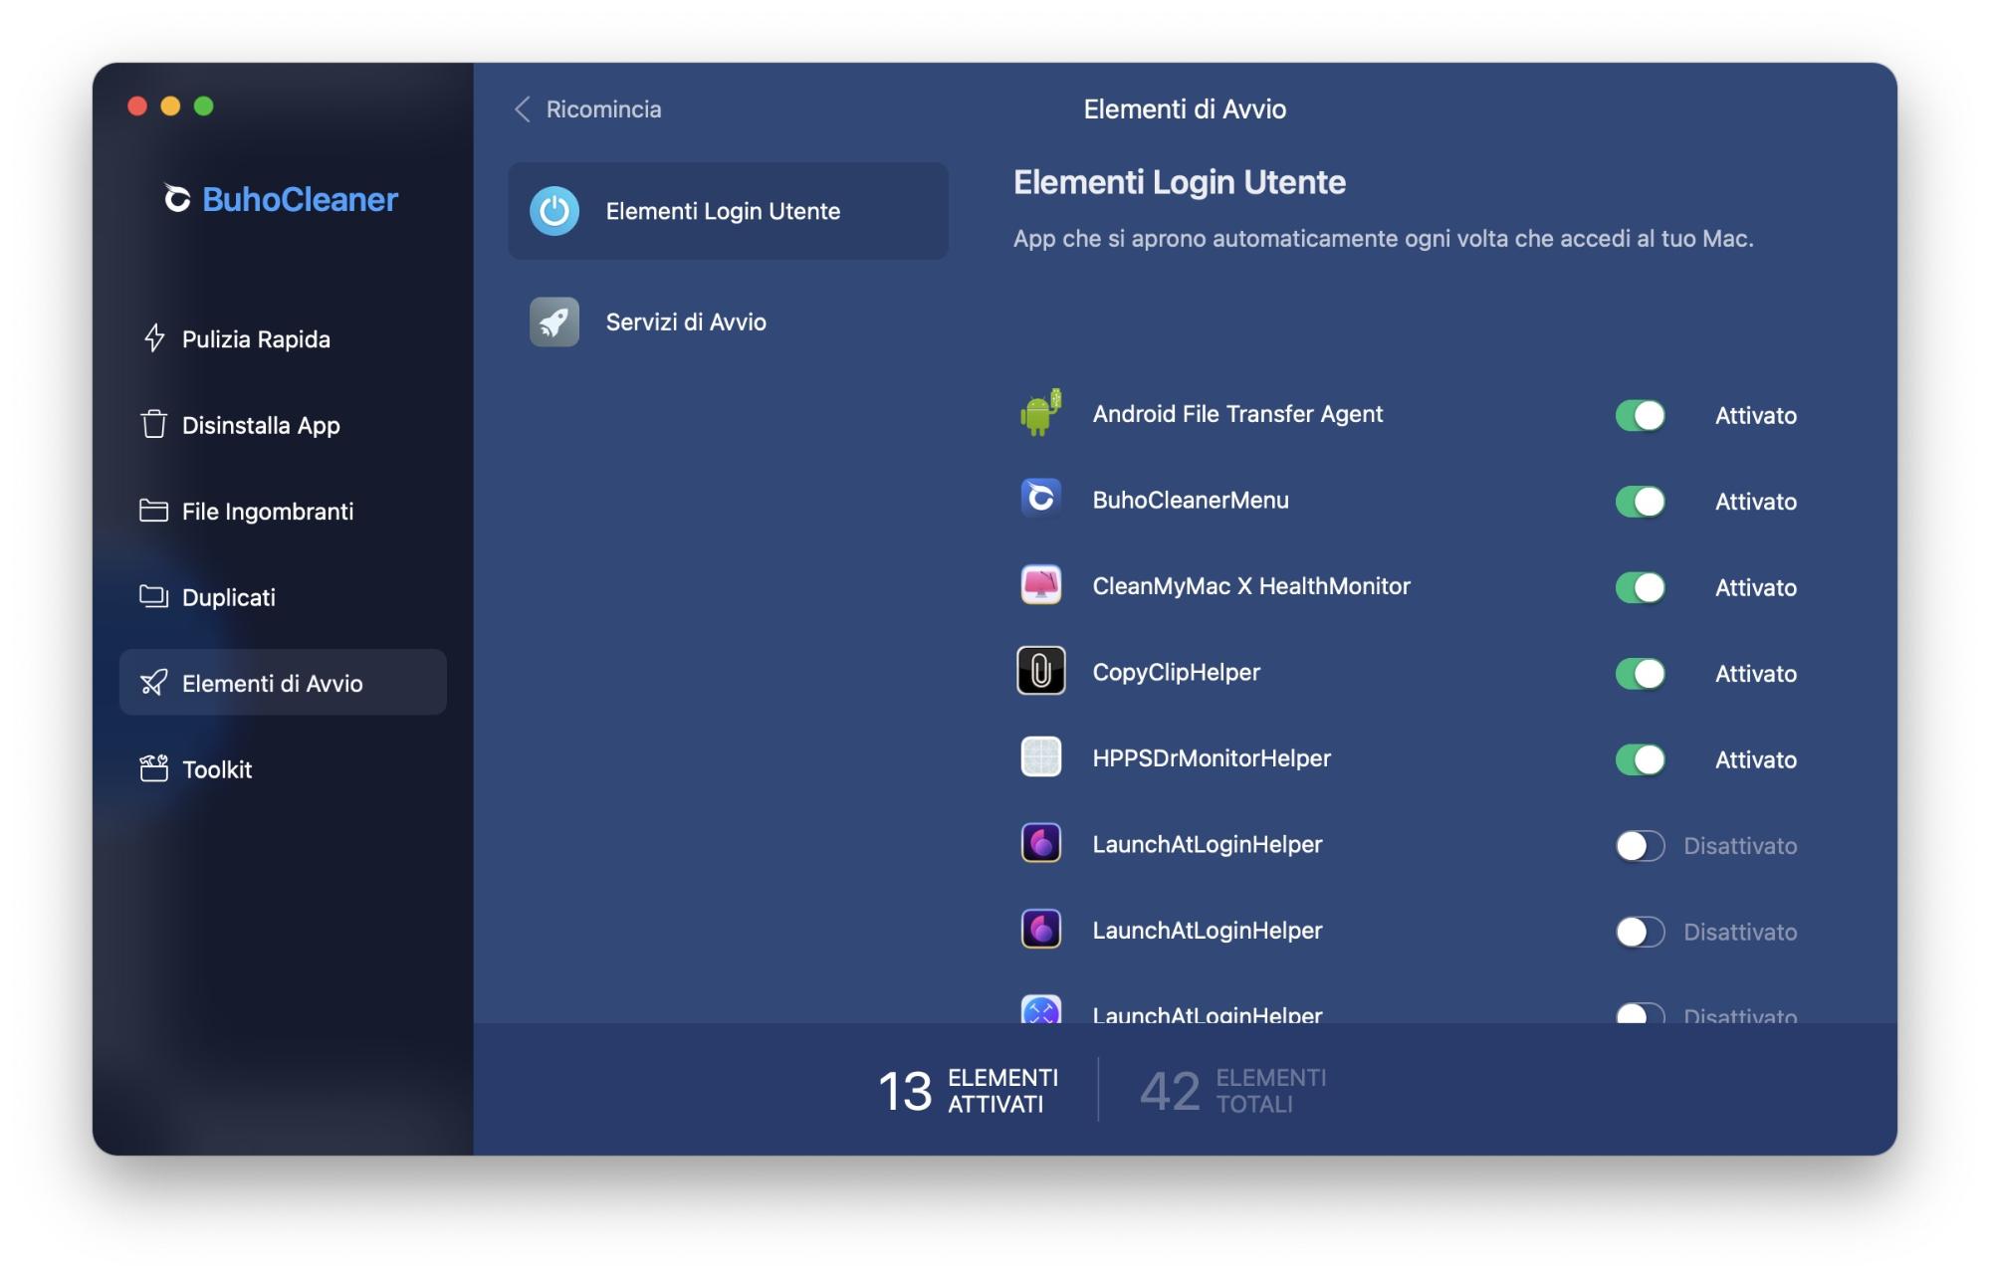Turn off BuhoCleanerMenu login toggle
The width and height of the screenshot is (1990, 1278).
(1639, 501)
